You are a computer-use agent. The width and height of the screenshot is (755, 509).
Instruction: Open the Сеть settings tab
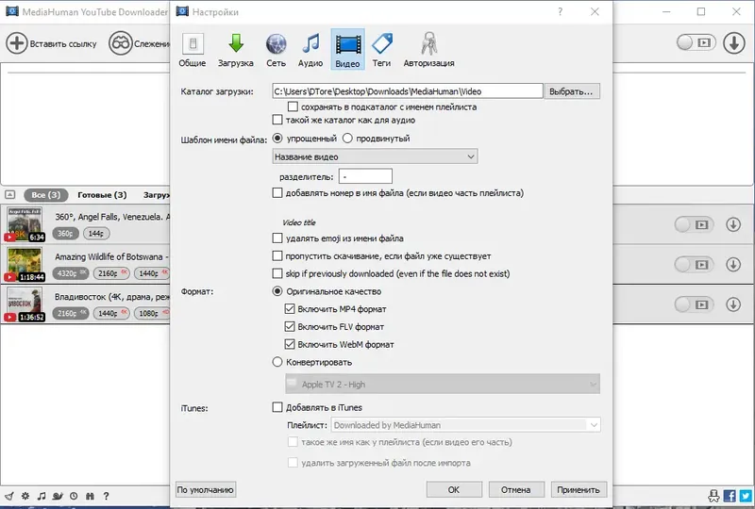[x=276, y=50]
